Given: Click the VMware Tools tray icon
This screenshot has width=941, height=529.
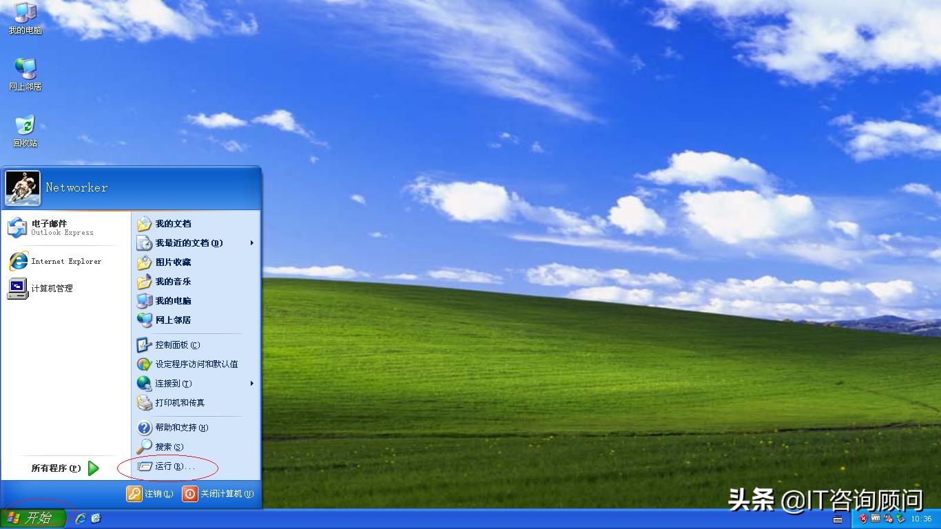Looking at the screenshot, I should [x=876, y=519].
